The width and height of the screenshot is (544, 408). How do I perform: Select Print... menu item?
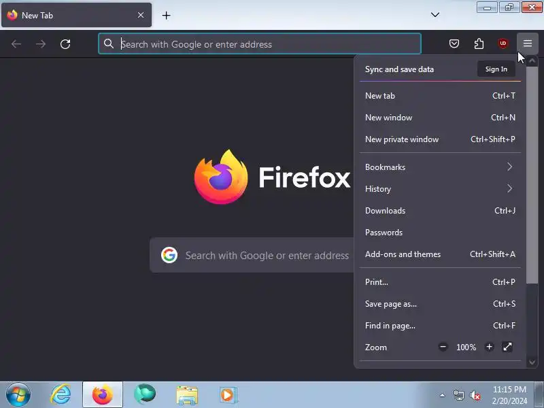point(440,282)
